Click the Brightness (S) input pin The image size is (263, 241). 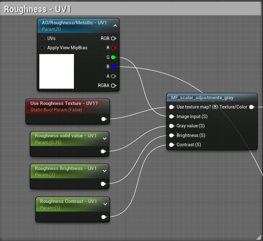coord(171,135)
